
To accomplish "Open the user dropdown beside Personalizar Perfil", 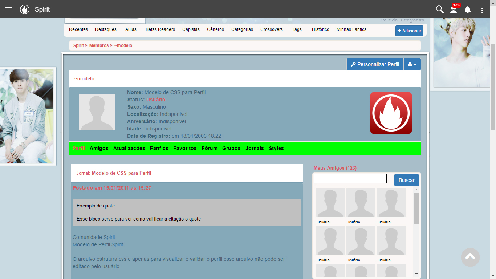I will (412, 64).
